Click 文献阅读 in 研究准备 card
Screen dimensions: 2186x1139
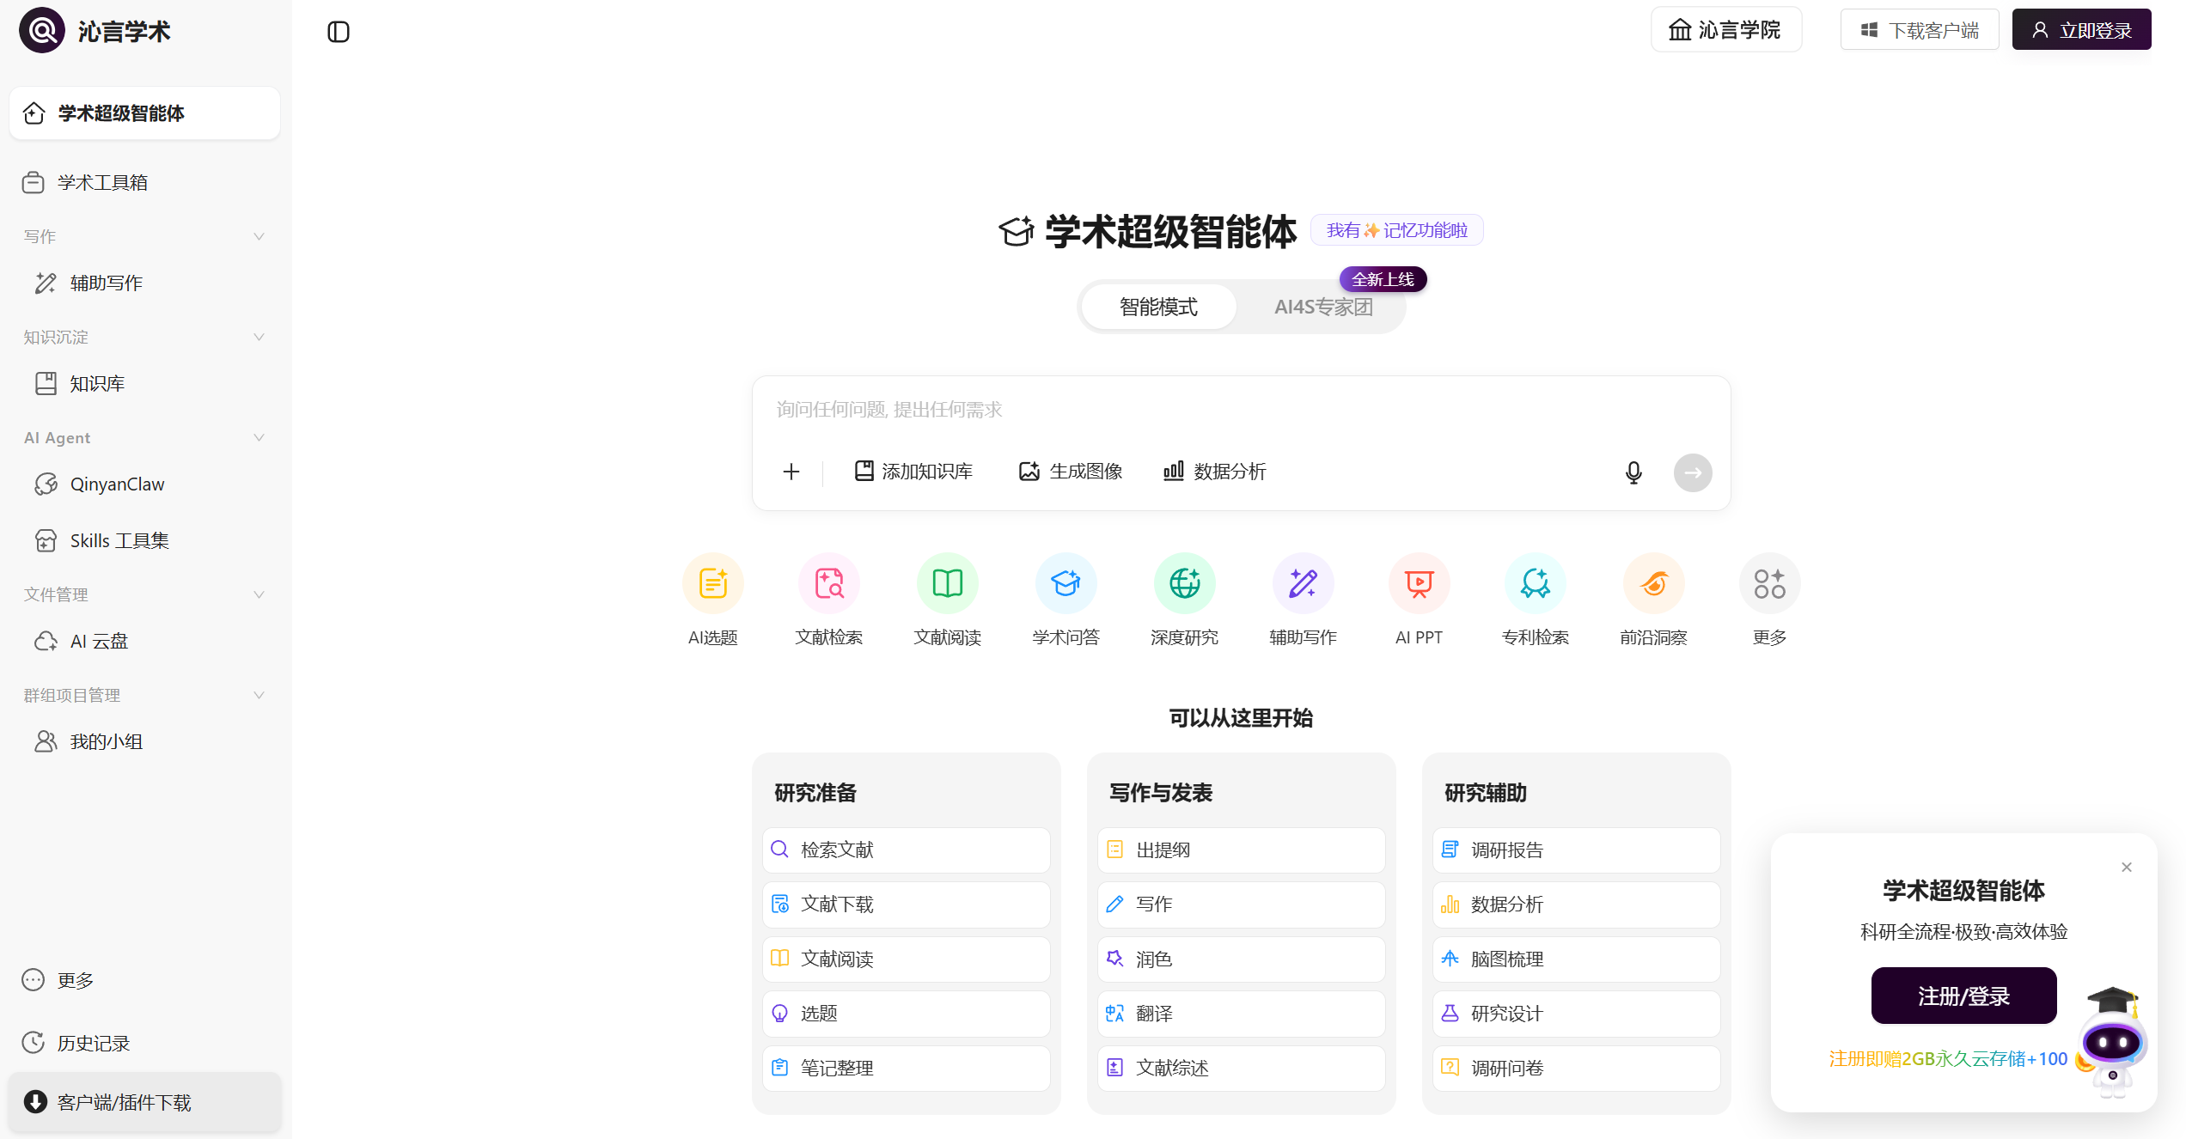click(x=906, y=959)
